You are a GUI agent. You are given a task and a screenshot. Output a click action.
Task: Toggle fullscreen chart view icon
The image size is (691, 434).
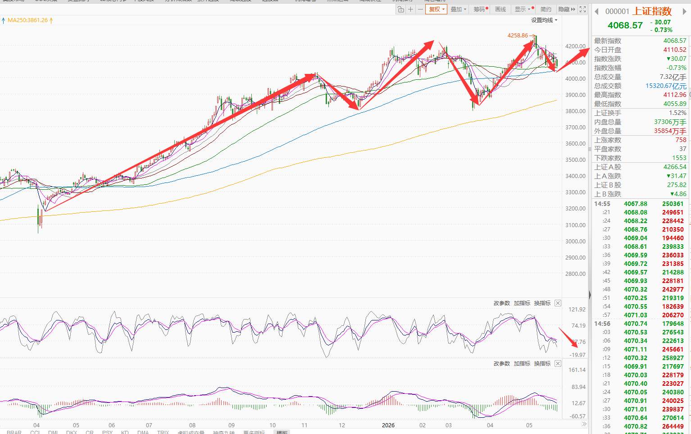[582, 9]
